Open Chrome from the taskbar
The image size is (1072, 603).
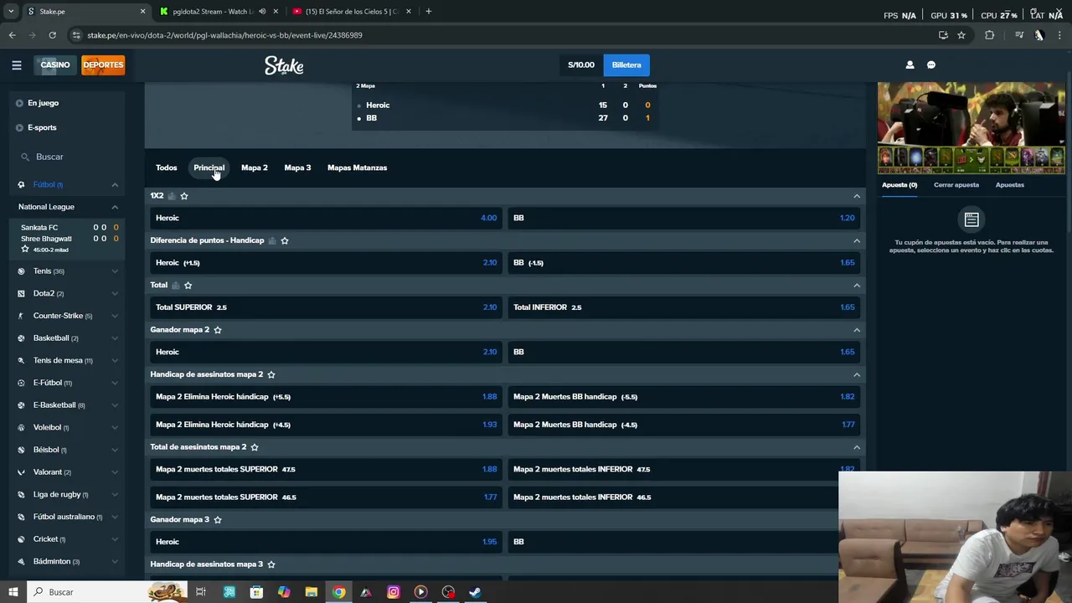click(x=338, y=592)
